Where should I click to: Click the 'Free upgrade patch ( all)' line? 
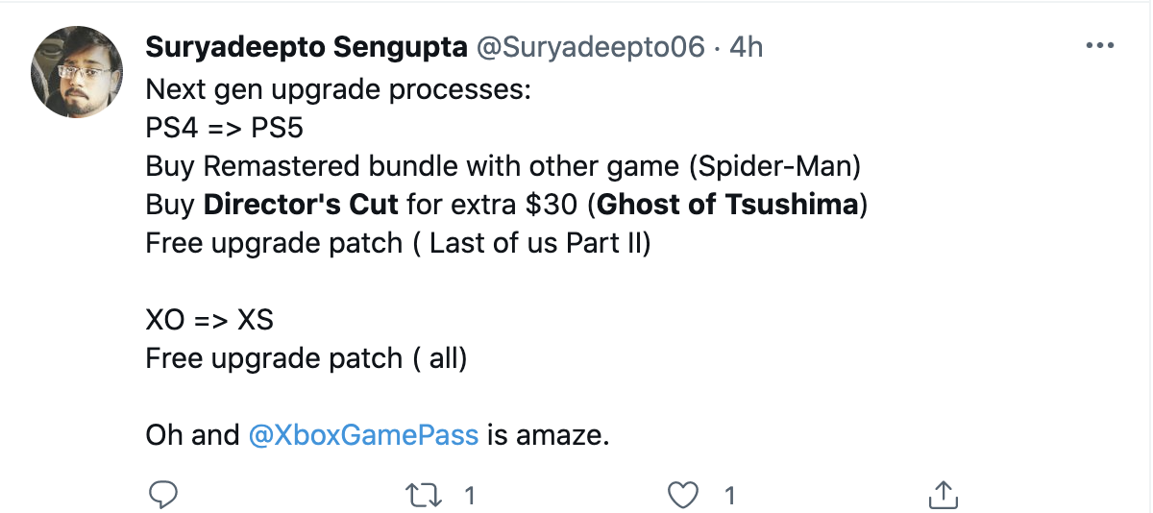[306, 358]
